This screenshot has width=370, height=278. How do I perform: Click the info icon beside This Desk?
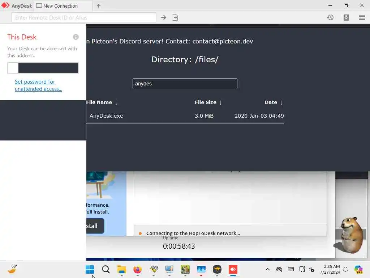click(76, 37)
